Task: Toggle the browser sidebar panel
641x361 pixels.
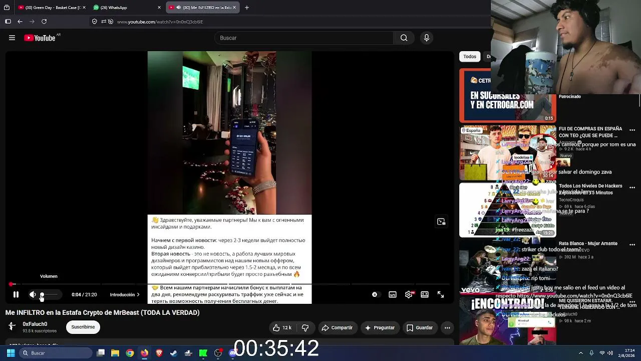Action: pyautogui.click(x=8, y=22)
